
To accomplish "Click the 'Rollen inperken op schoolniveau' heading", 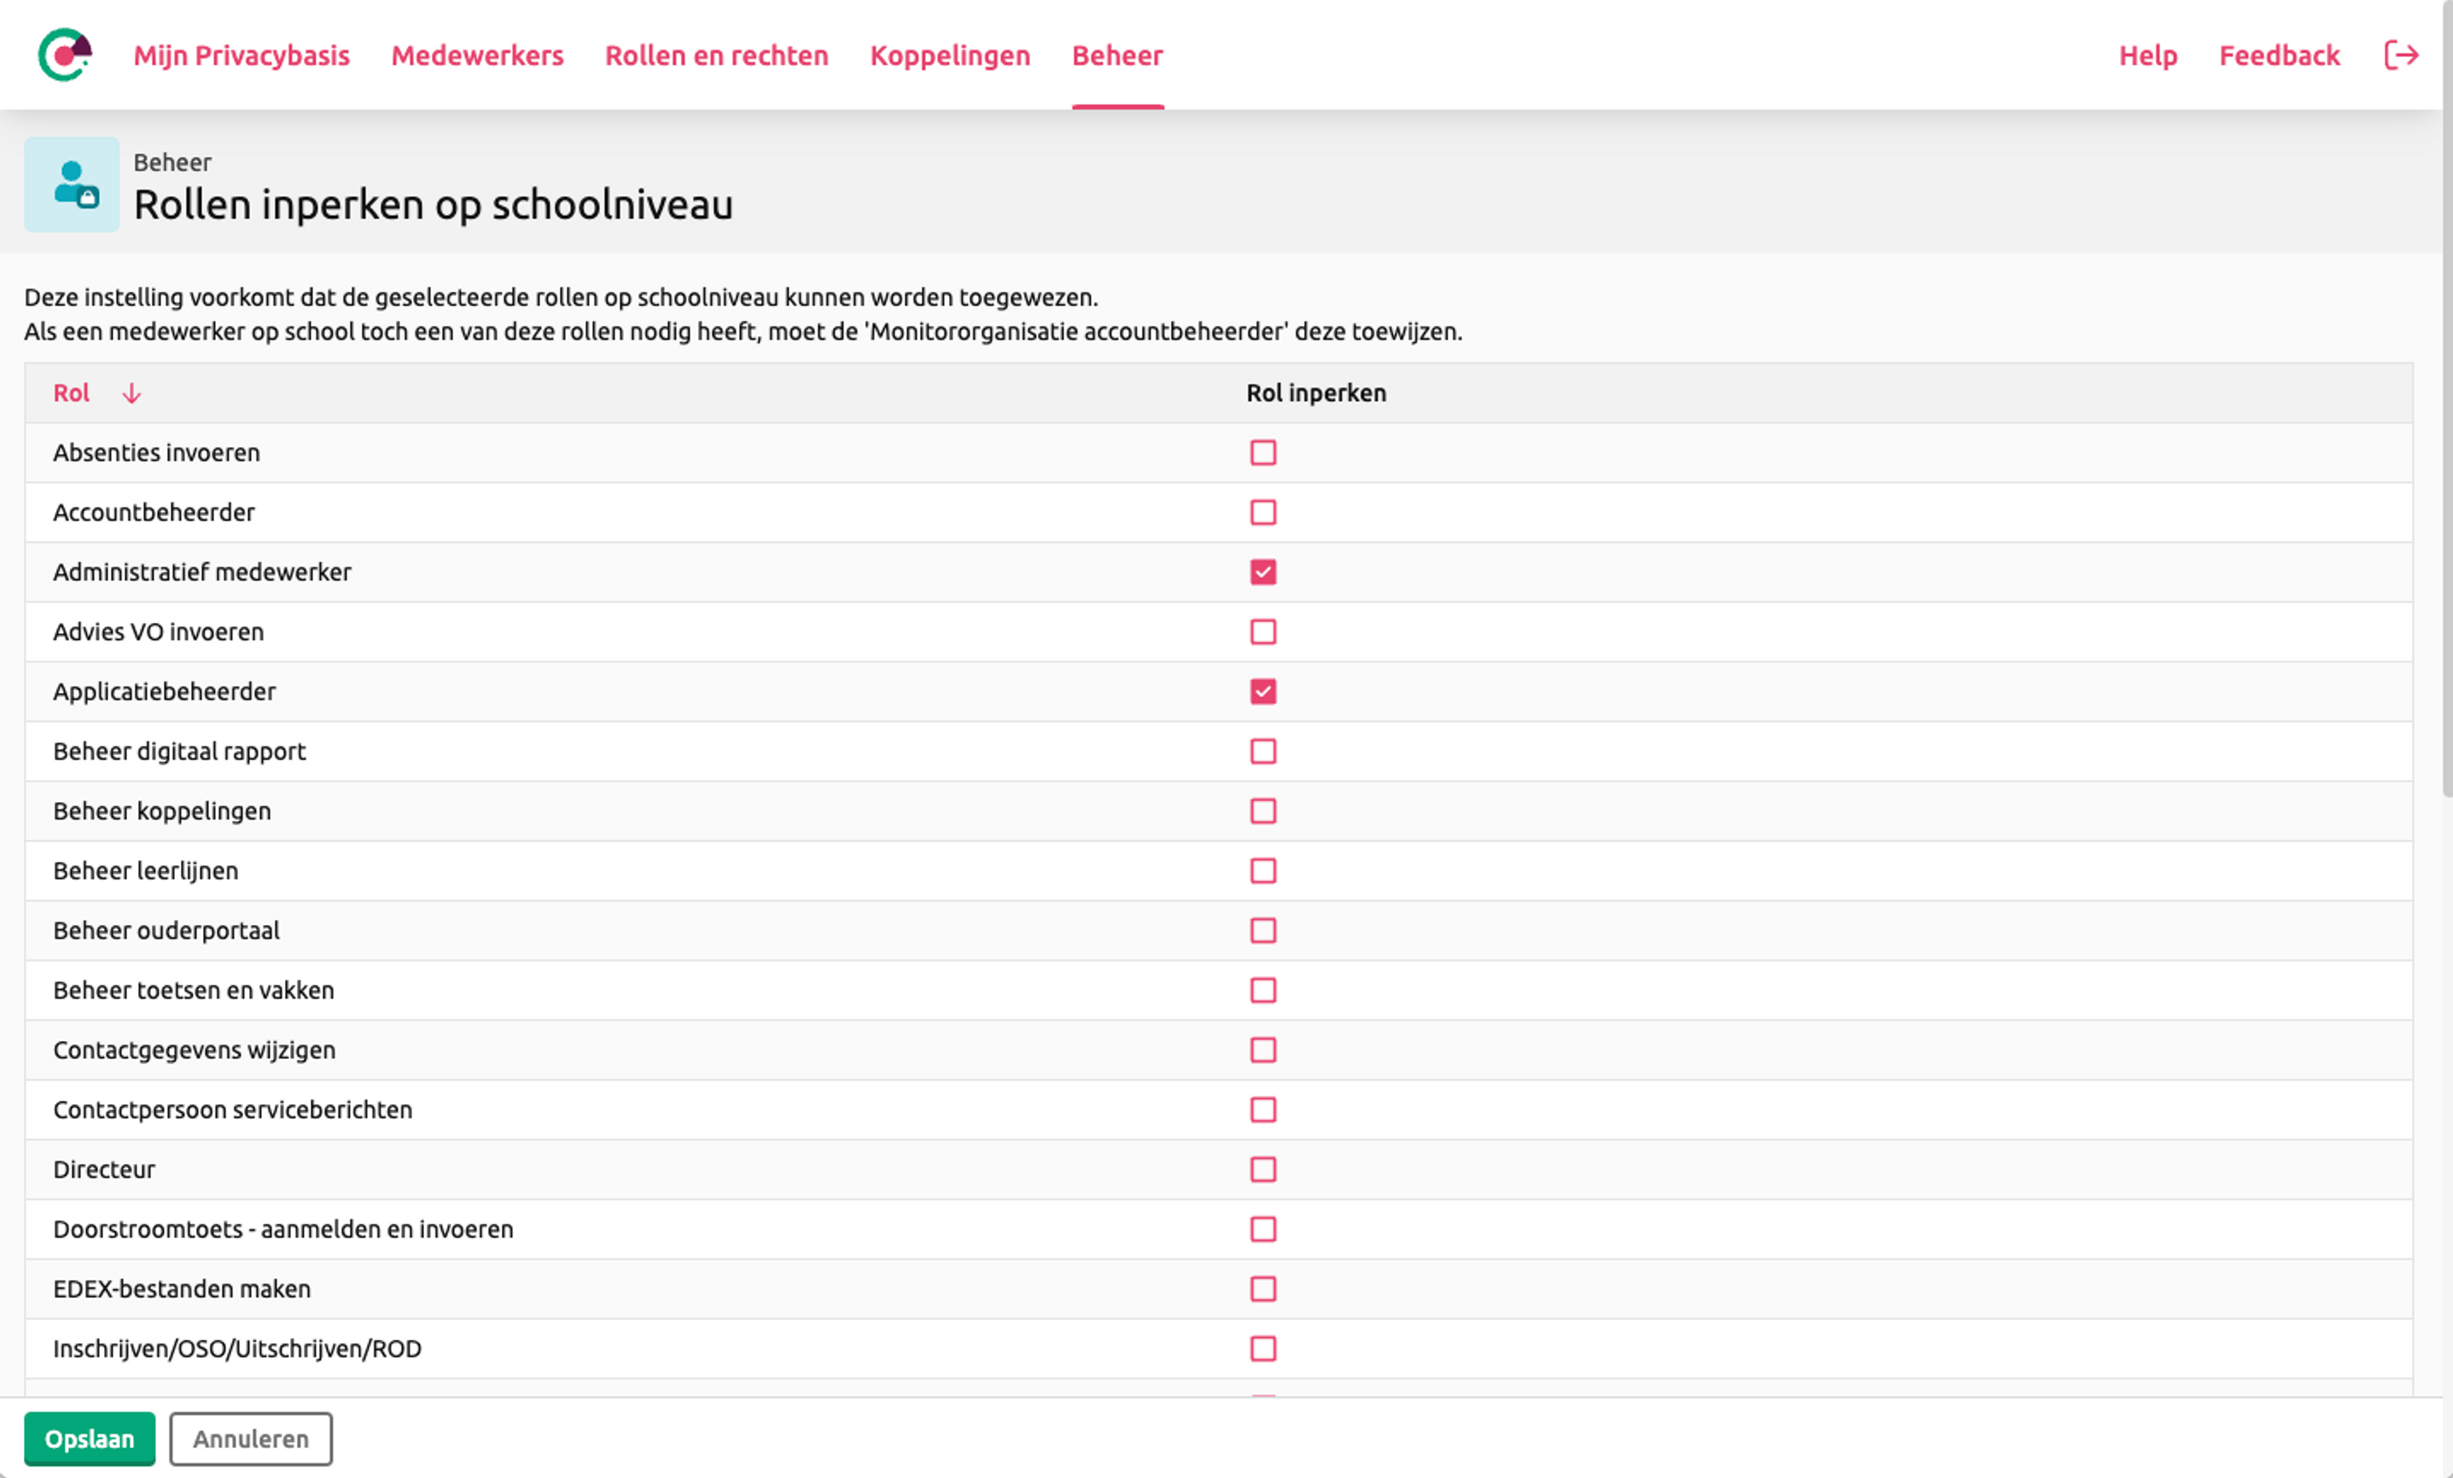I will [x=433, y=205].
